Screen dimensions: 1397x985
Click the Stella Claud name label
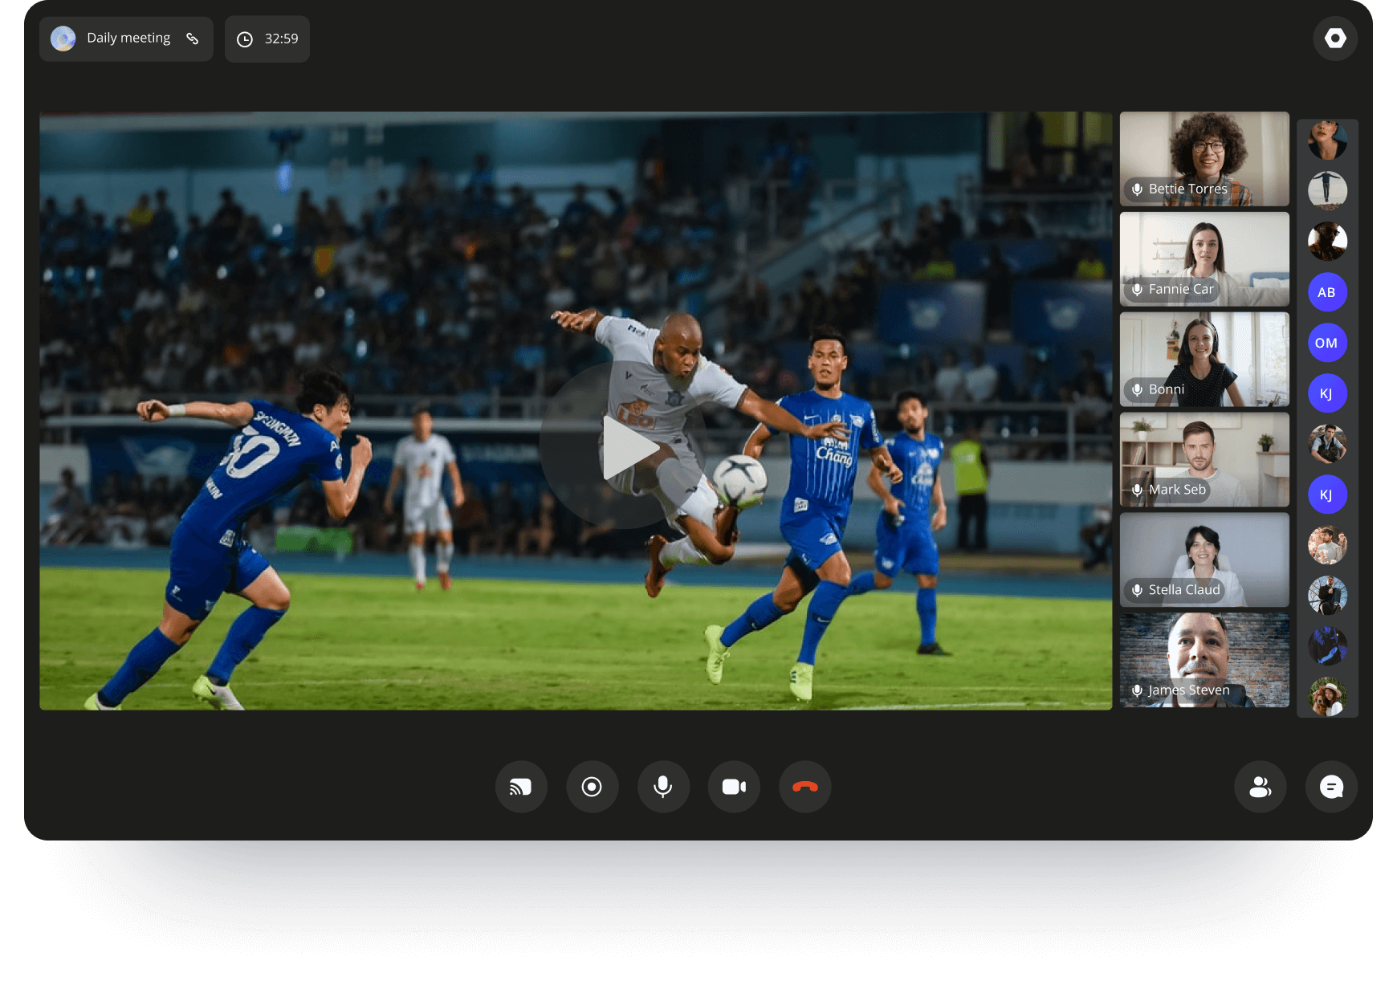coord(1184,590)
